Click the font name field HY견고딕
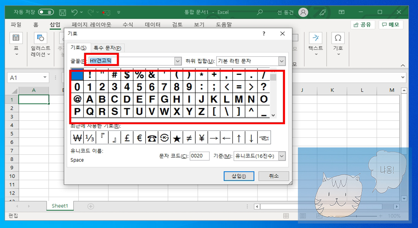Image resolution: width=418 pixels, height=228 pixels. pyautogui.click(x=131, y=61)
